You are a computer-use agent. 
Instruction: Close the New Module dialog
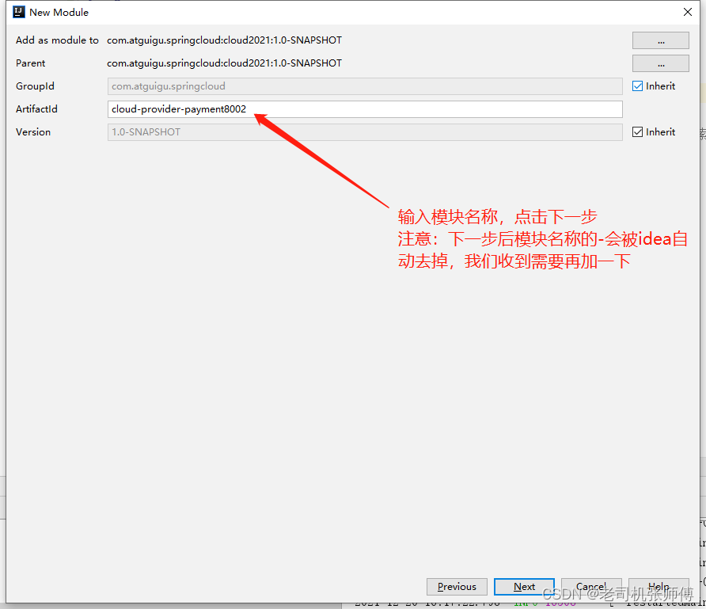(x=688, y=12)
